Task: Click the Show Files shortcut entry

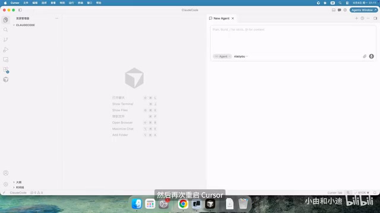Action: pyautogui.click(x=134, y=110)
